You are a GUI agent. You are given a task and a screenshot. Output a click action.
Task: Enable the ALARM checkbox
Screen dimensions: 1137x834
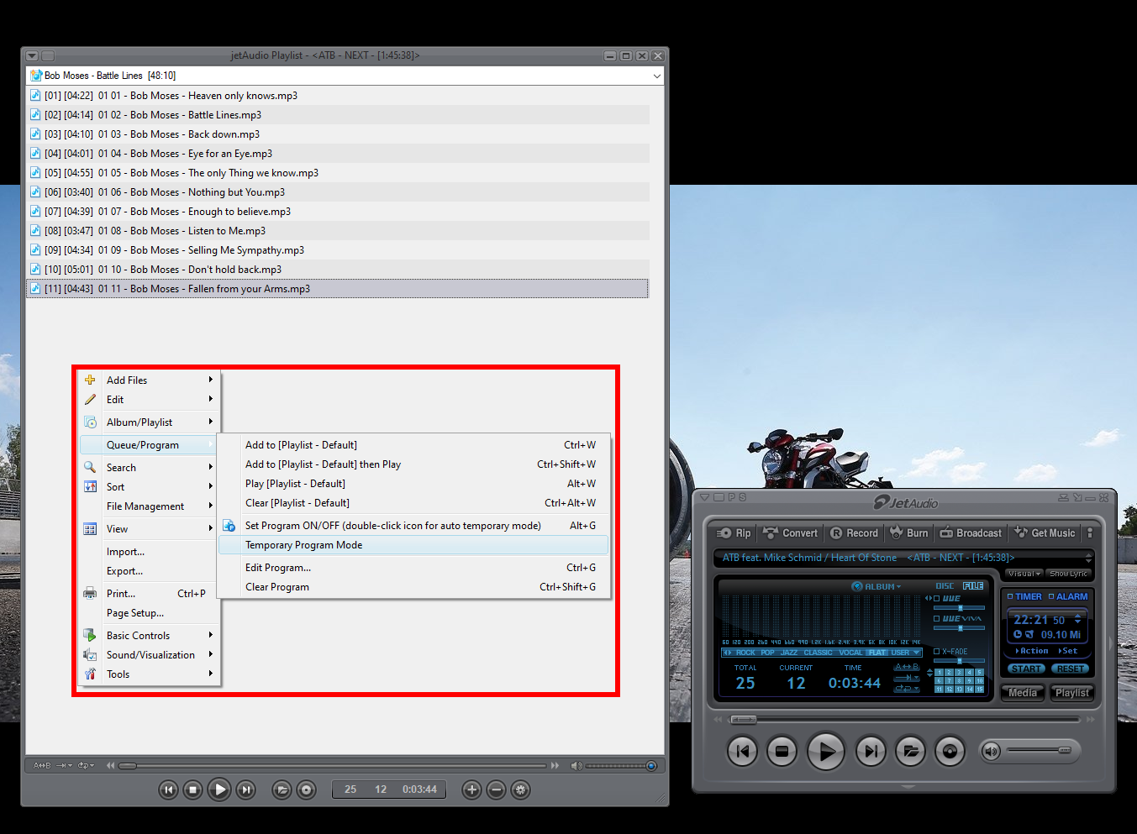1051,596
